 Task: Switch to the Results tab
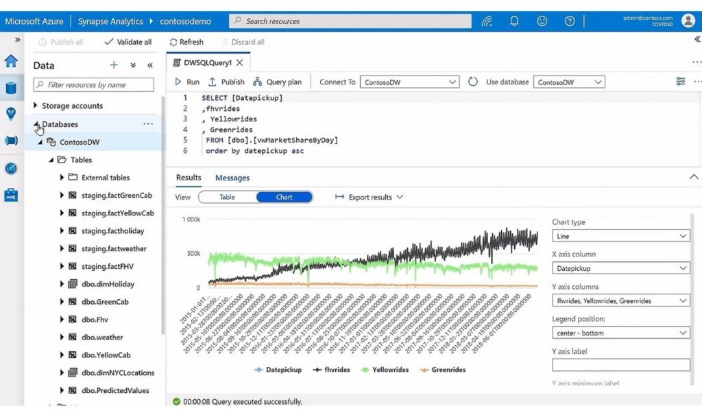click(189, 178)
